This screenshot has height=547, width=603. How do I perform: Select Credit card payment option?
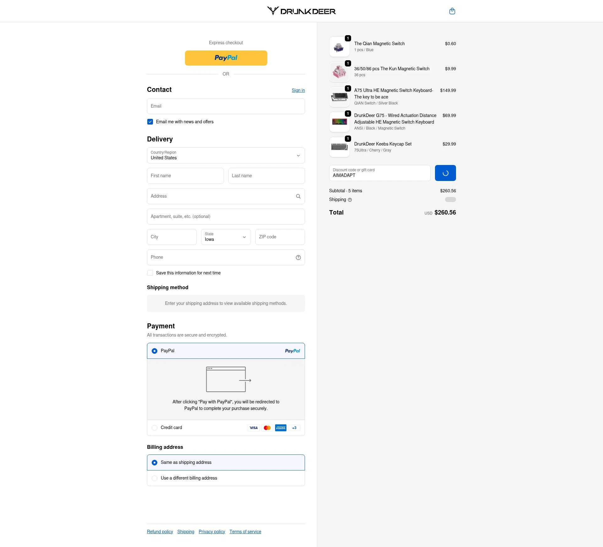(x=155, y=428)
